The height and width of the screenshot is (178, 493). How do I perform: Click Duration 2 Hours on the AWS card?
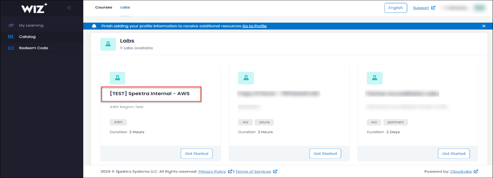(127, 132)
